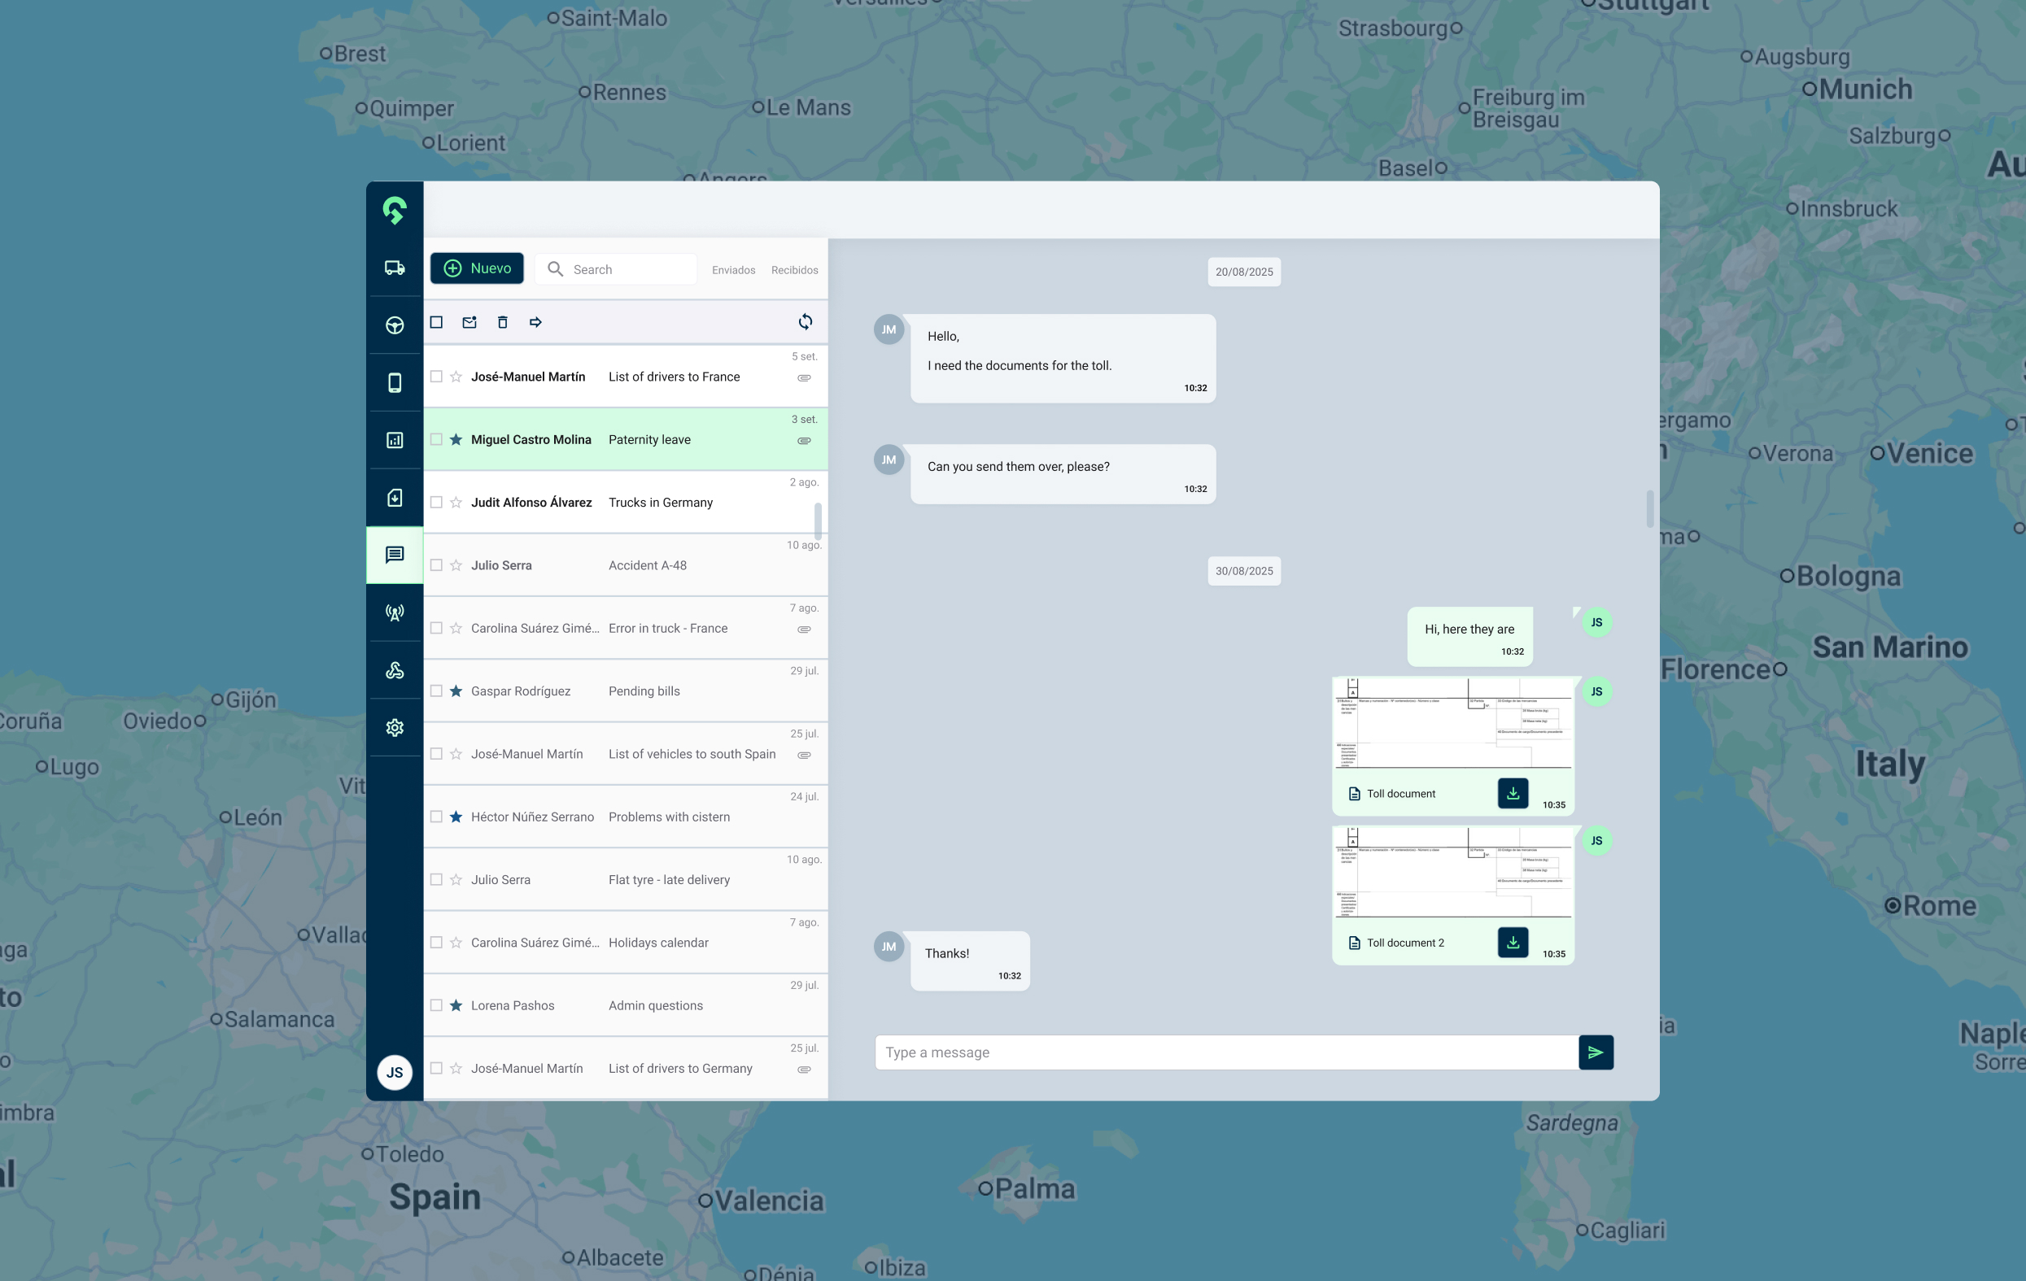Click the forward arrow toolbar icon
This screenshot has width=2026, height=1281.
point(535,322)
